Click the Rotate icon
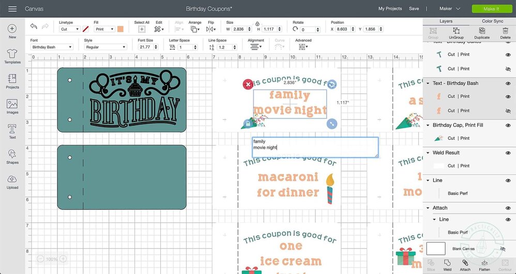Viewport: 516px width, 274px height. click(295, 29)
